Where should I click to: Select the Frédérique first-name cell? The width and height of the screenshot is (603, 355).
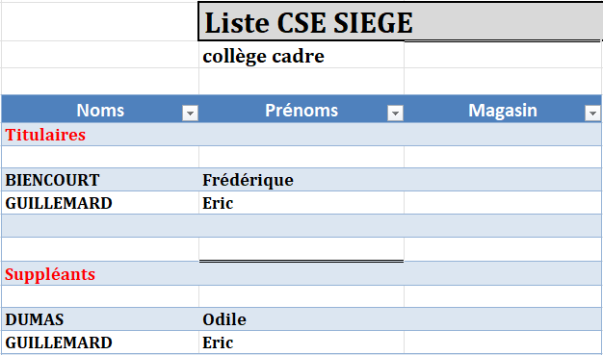301,179
